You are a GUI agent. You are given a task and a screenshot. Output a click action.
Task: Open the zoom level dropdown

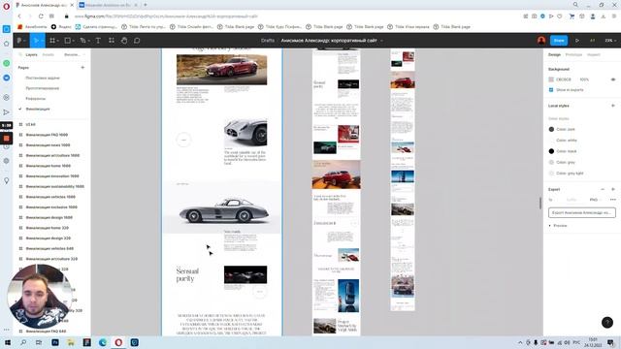610,41
